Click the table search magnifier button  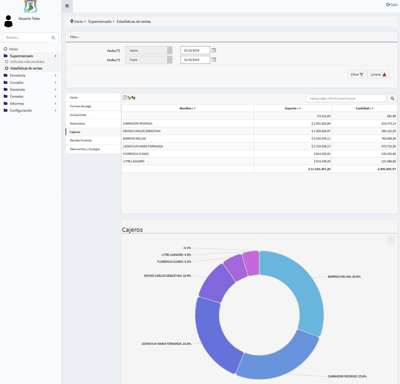coord(392,98)
